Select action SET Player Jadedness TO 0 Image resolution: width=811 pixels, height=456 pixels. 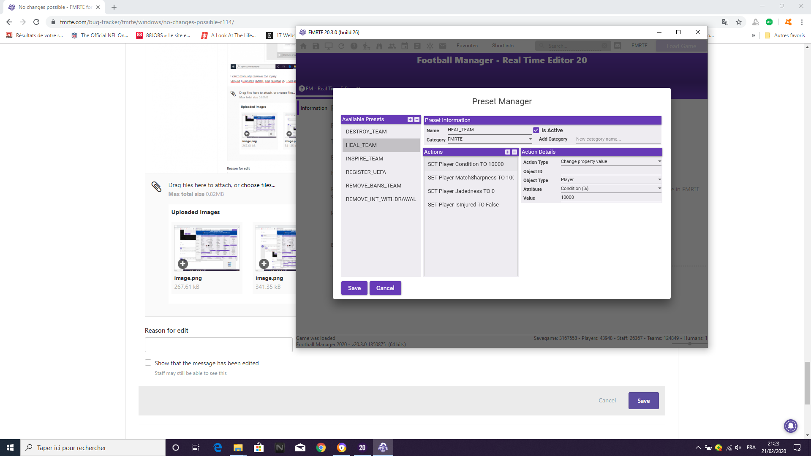(x=471, y=191)
